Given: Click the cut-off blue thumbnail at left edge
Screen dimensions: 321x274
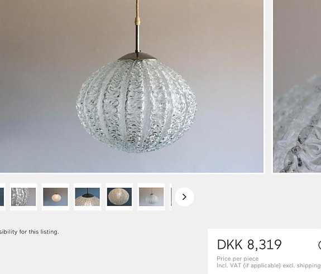Looking at the screenshot, I should (x=2, y=197).
